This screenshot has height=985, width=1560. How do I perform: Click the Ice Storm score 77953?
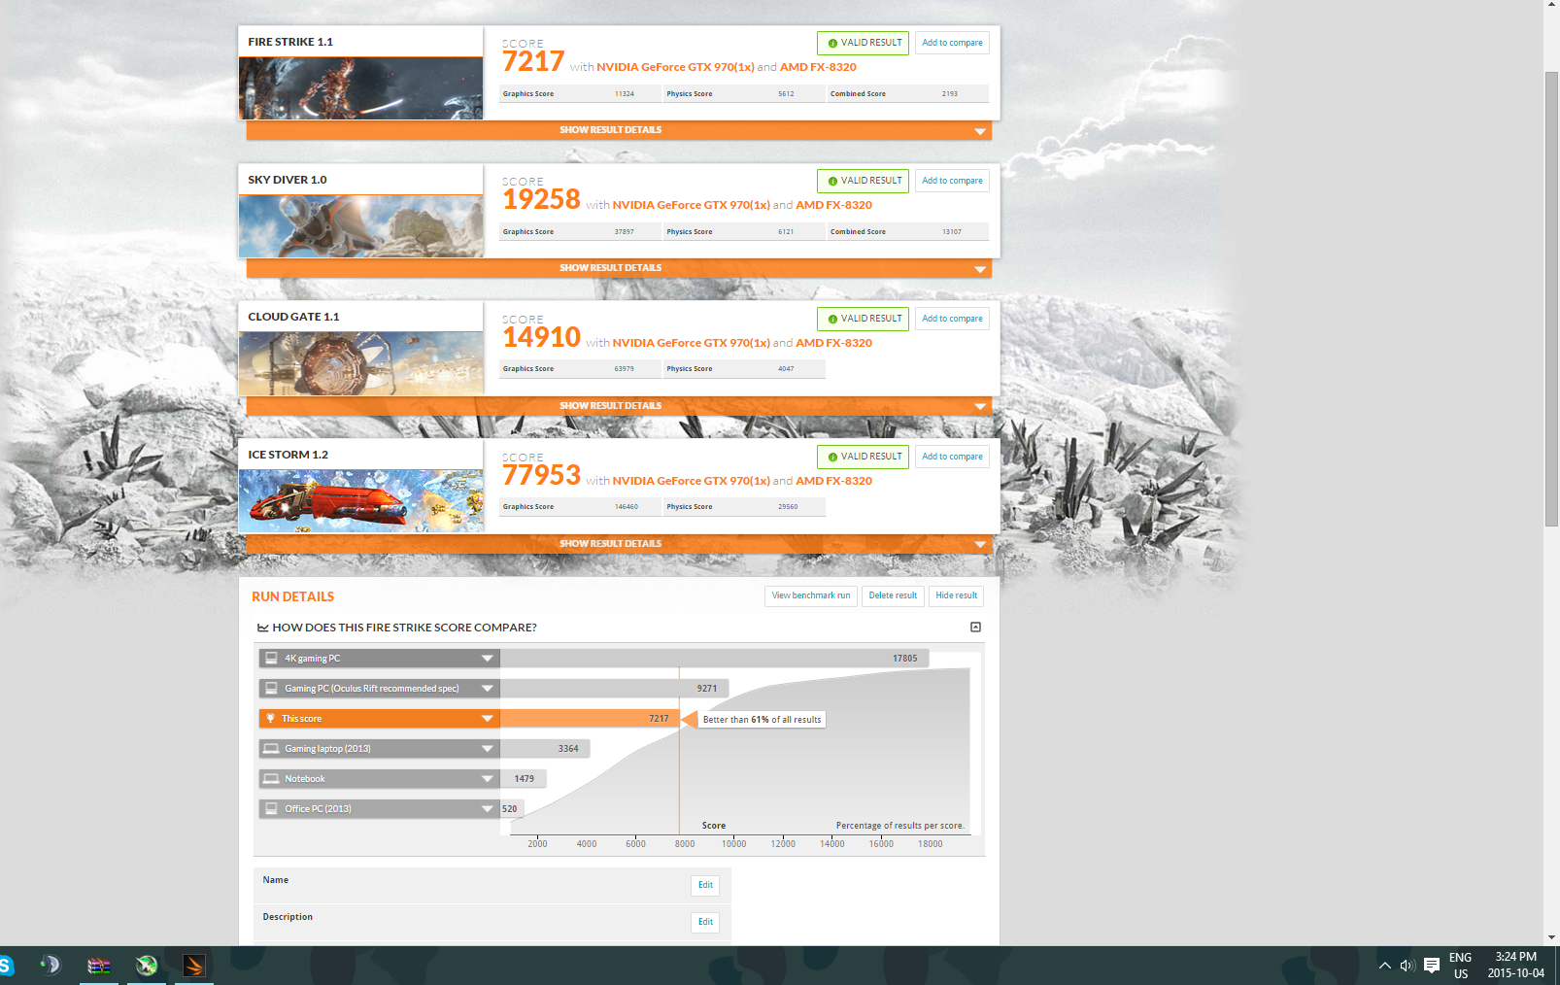tap(541, 476)
